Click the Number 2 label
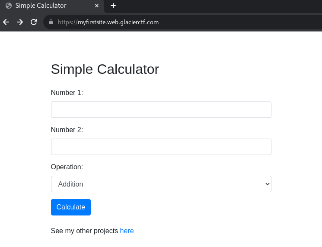 click(67, 130)
